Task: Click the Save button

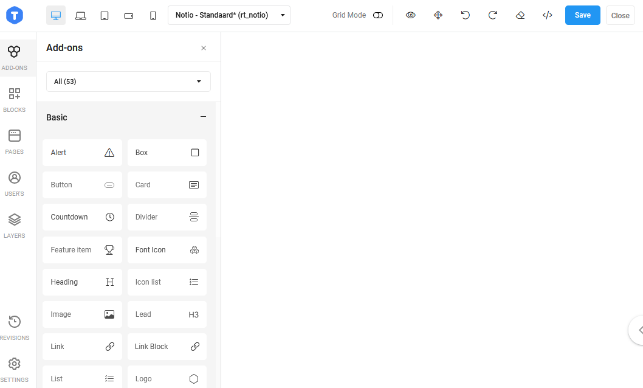Action: pos(582,15)
